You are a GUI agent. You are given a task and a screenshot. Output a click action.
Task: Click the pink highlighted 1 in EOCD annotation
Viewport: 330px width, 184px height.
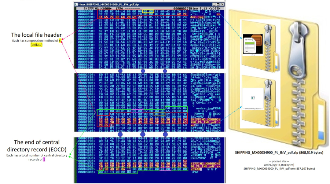coord(44,159)
